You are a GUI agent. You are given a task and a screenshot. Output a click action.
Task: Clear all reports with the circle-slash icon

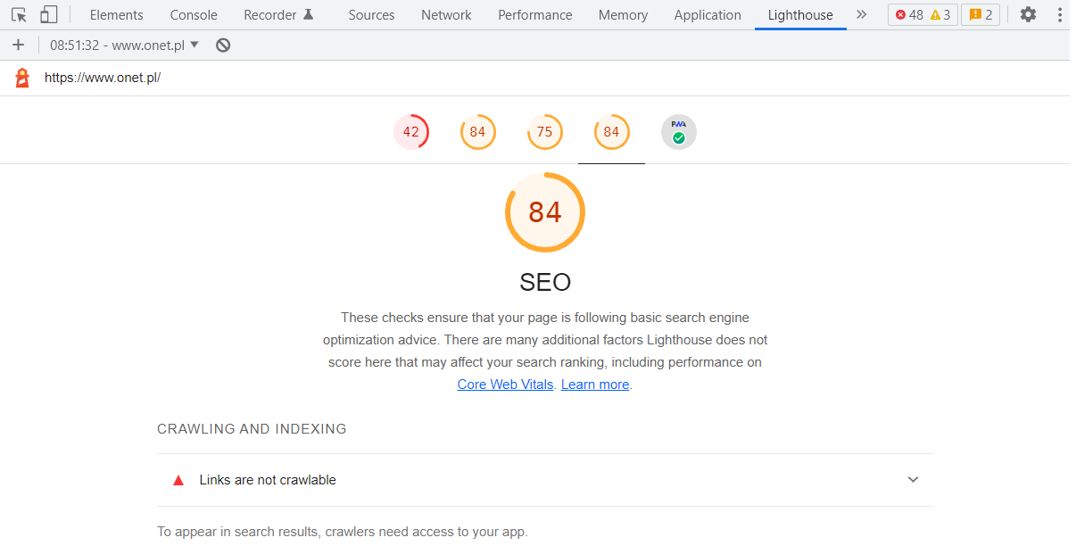[223, 45]
